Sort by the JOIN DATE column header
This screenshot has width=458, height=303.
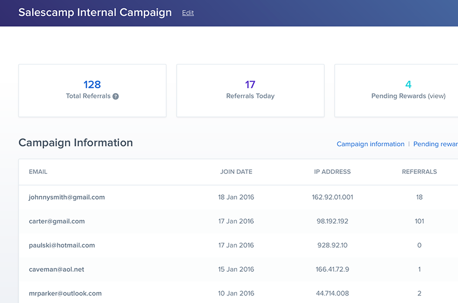pos(236,172)
